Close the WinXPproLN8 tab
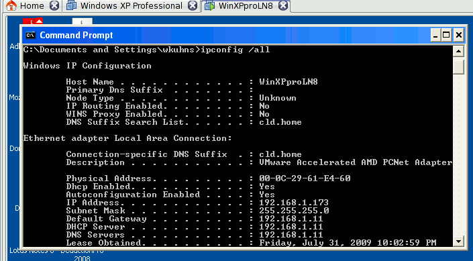This screenshot has height=261, width=473. click(283, 6)
